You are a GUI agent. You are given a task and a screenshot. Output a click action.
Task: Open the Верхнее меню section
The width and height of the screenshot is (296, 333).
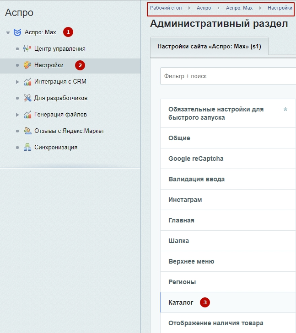228,261
